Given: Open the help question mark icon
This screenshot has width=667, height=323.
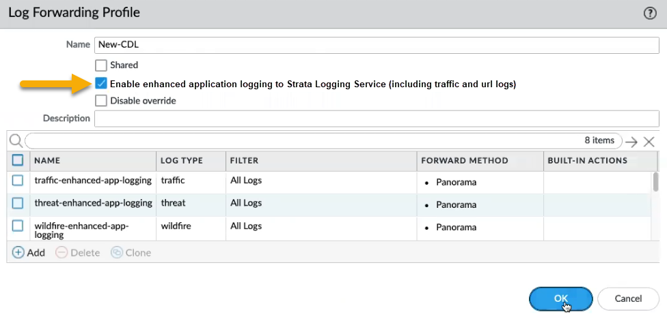Looking at the screenshot, I should click(650, 14).
